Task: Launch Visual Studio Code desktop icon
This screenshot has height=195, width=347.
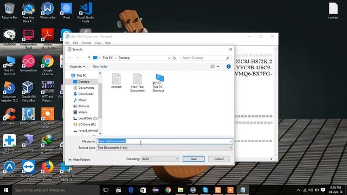Action: coord(86,12)
